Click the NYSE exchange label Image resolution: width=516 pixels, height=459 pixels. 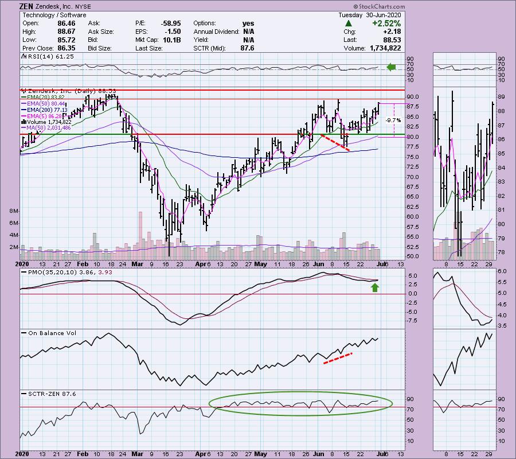(x=84, y=6)
